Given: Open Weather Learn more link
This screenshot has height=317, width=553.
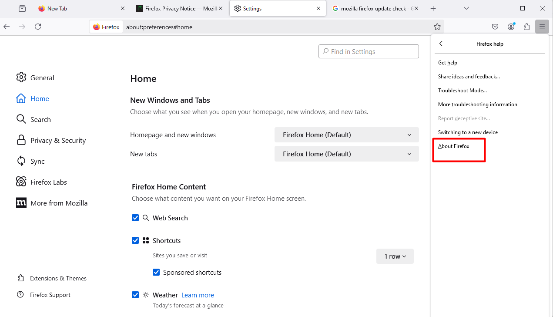Looking at the screenshot, I should pos(198,295).
